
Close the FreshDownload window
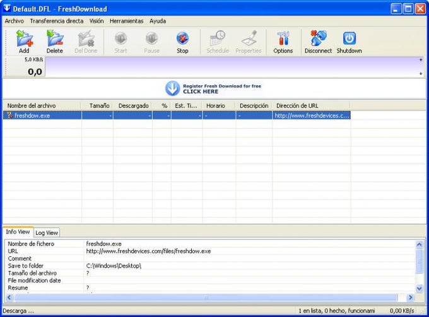click(420, 9)
